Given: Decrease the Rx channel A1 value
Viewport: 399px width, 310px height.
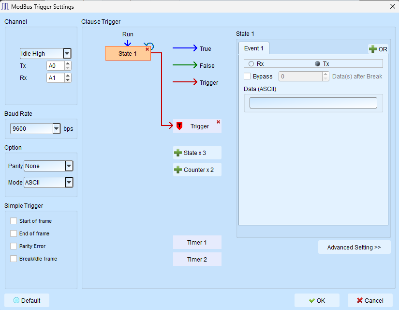Looking at the screenshot, I should pyautogui.click(x=68, y=80).
